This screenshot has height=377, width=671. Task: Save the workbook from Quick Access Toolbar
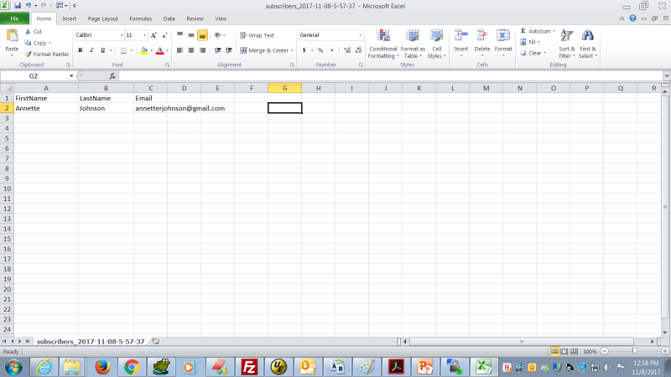click(x=18, y=6)
